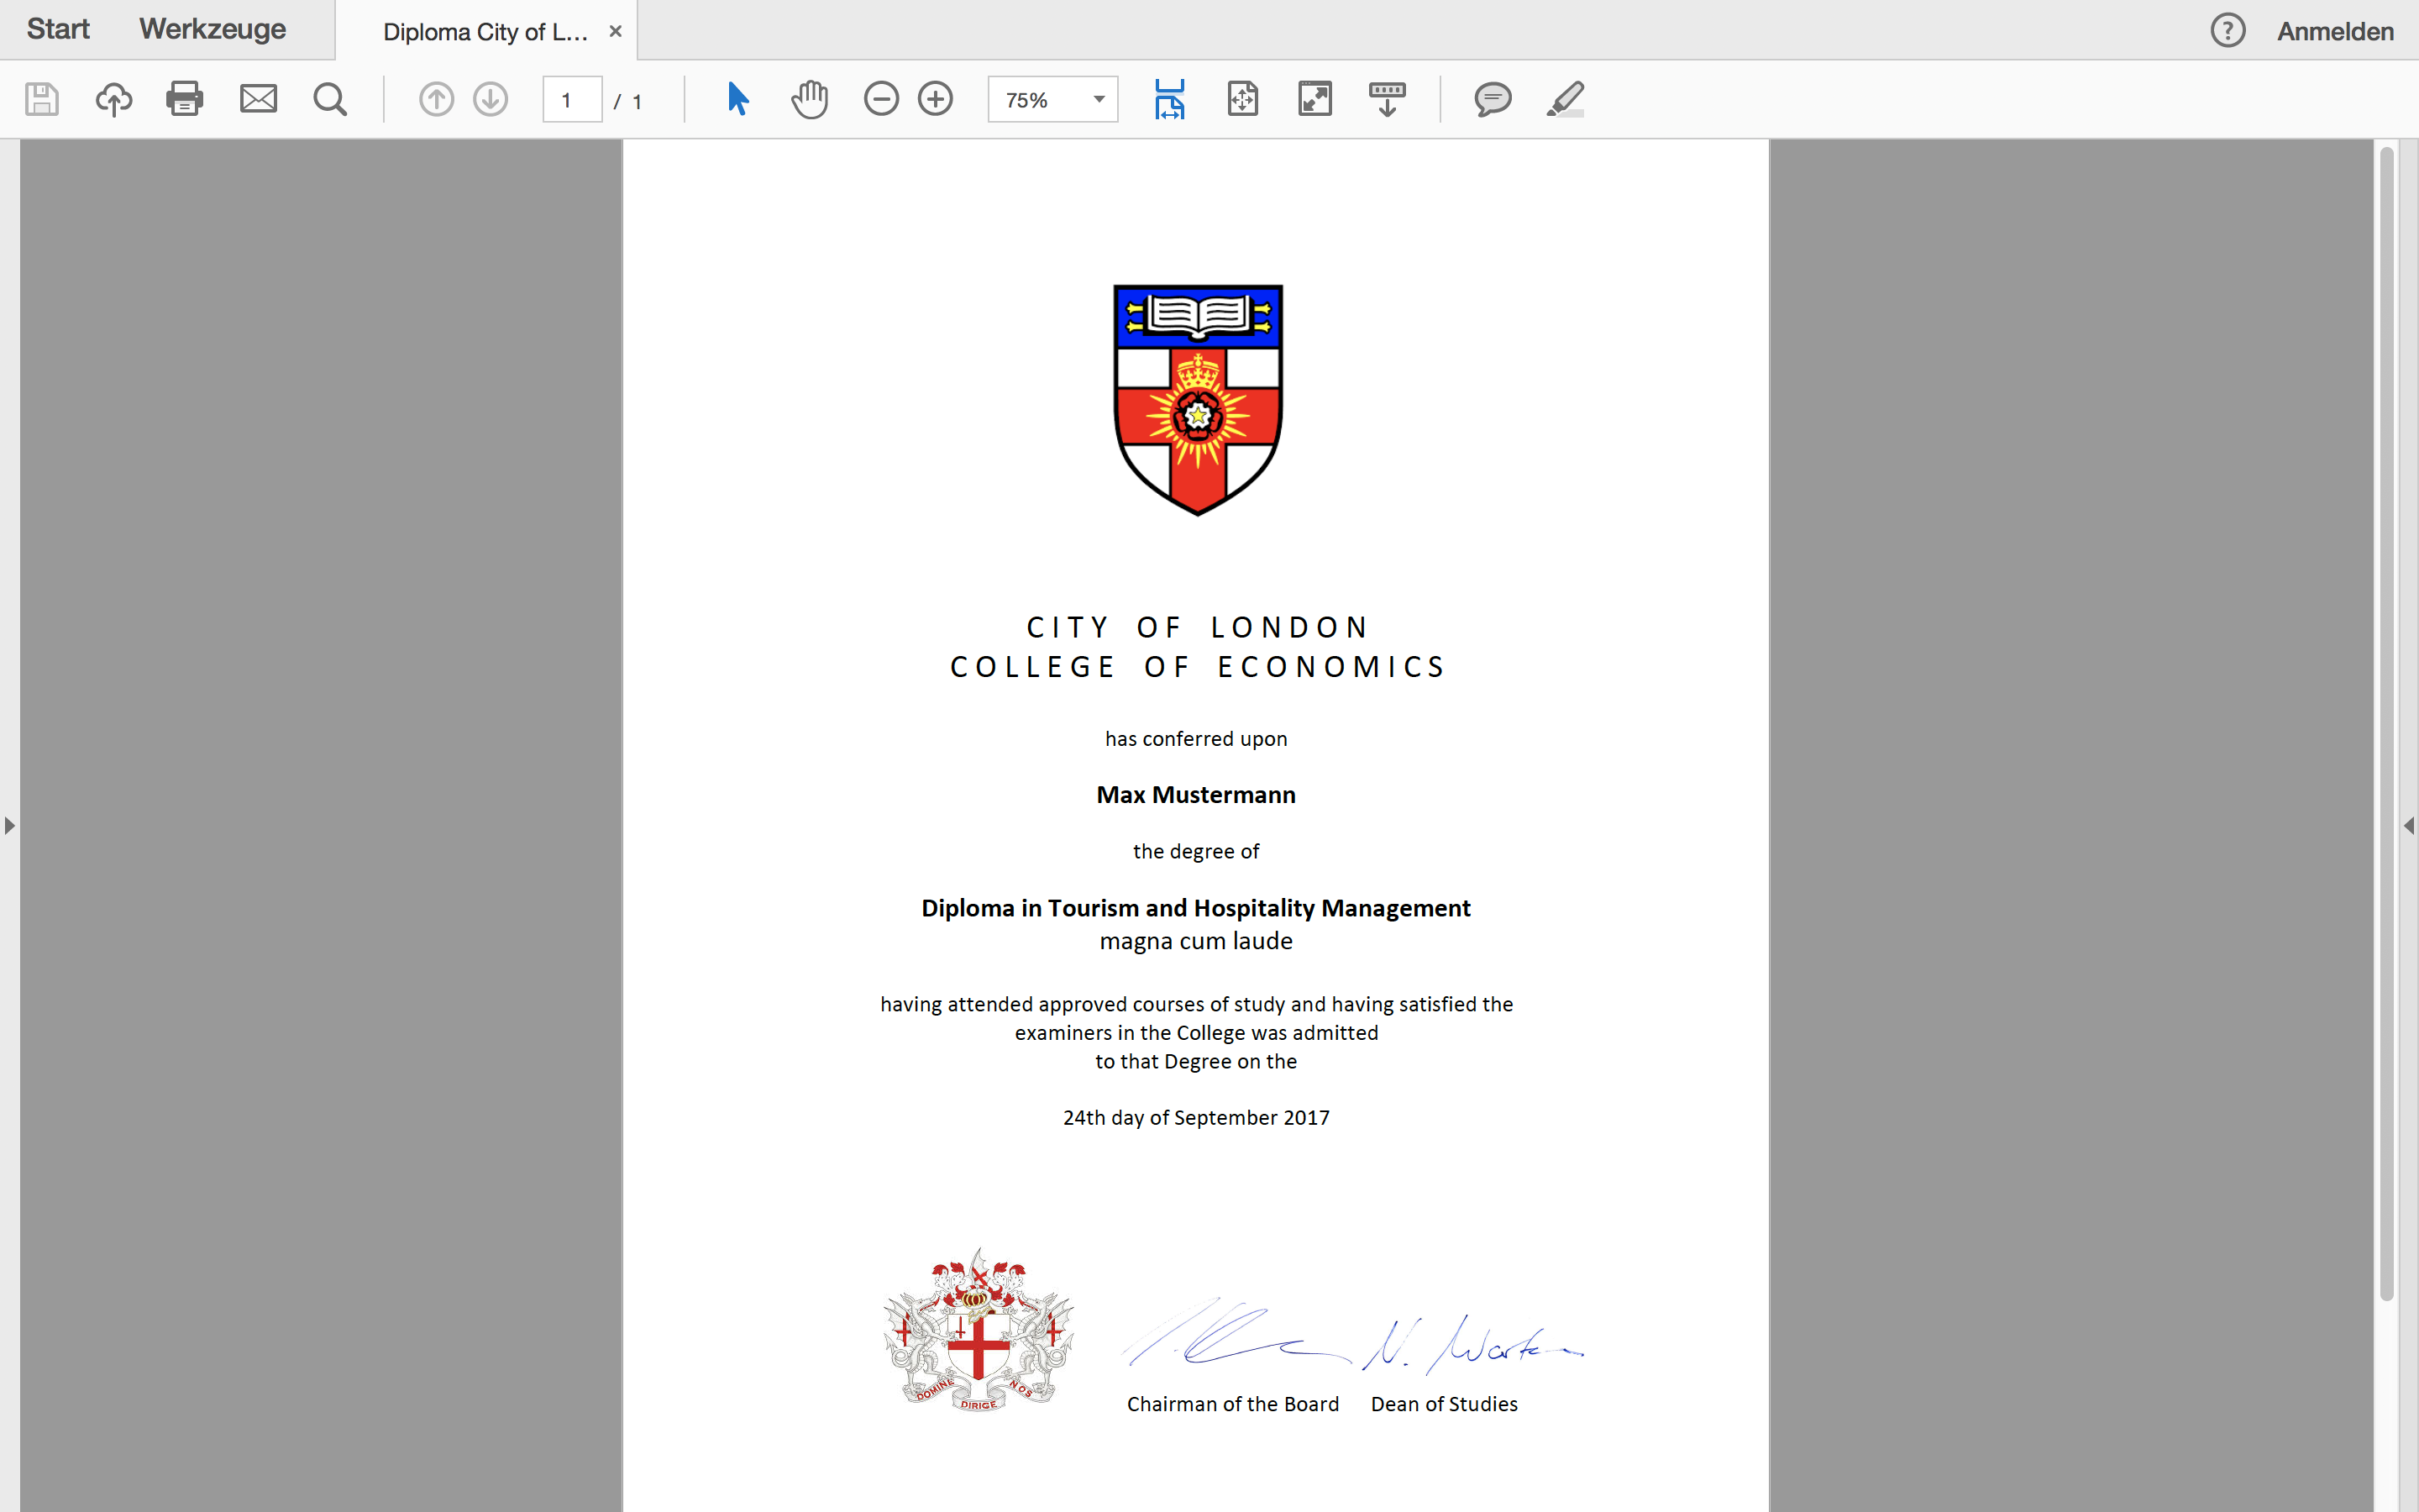2419x1512 pixels.
Task: Click the vertical scrollbar thumb
Action: [x=2387, y=723]
